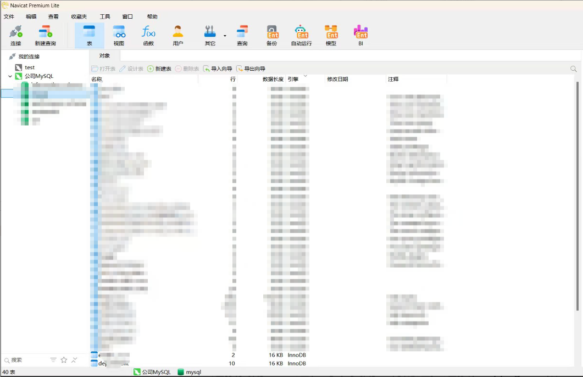Click the 其它 others toolbar icon

[210, 35]
